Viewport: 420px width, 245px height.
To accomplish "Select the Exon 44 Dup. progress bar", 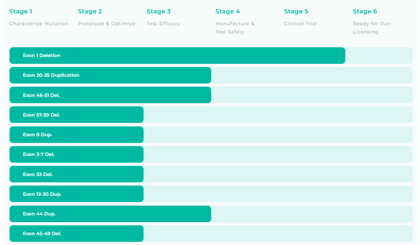I will 110,214.
